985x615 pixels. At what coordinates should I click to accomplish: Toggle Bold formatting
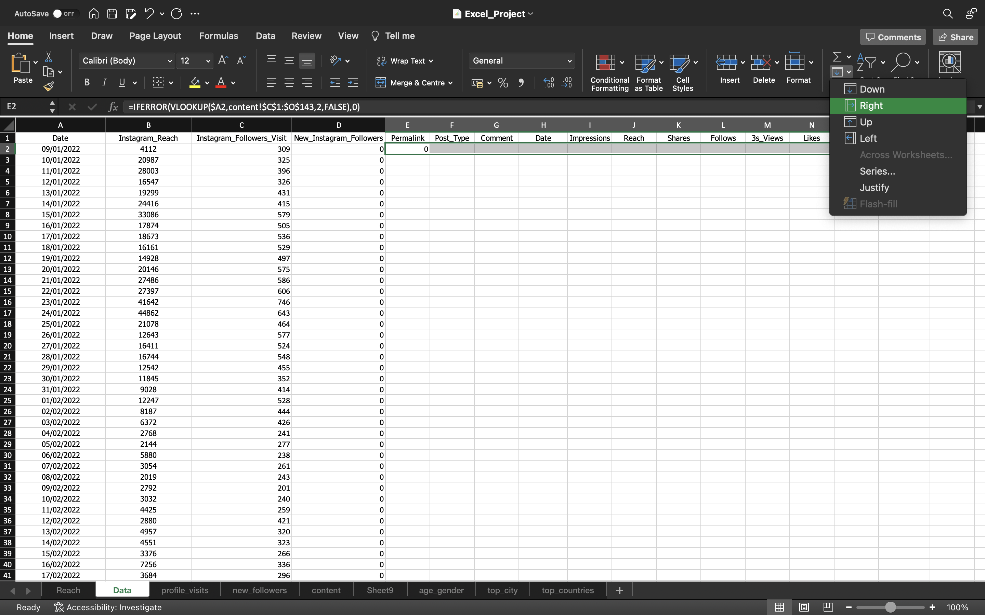click(86, 83)
